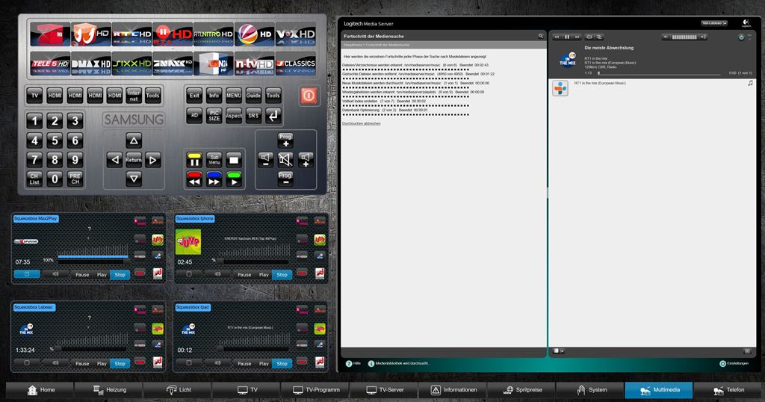Open the Home tab
This screenshot has height=402, width=765.
click(x=40, y=390)
